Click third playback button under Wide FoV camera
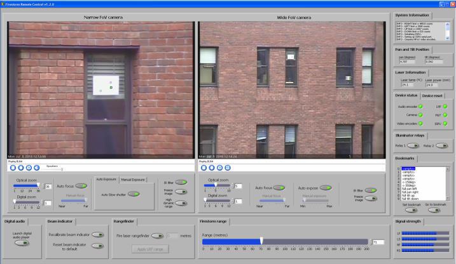Screen dimensions: 456x264 219,168
